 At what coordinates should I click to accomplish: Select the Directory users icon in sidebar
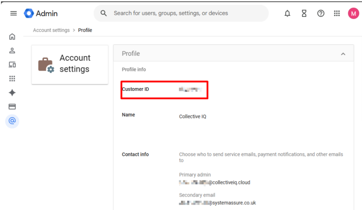pos(12,50)
